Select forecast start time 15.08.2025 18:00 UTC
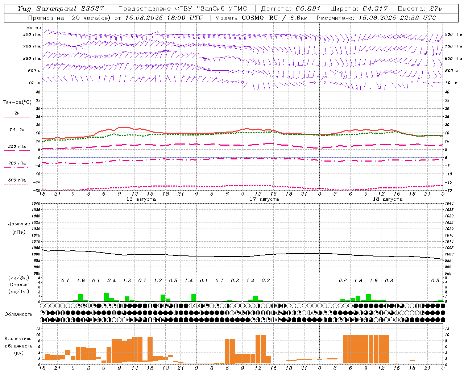Viewport: 464px width, 371px height. pyautogui.click(x=164, y=18)
